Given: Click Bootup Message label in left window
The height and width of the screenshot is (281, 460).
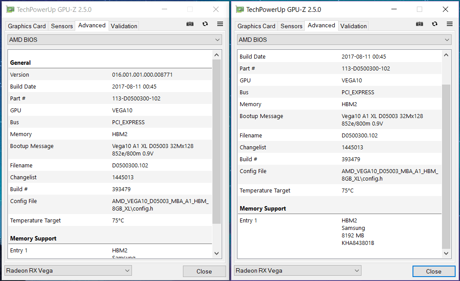Looking at the screenshot, I should tap(32, 146).
